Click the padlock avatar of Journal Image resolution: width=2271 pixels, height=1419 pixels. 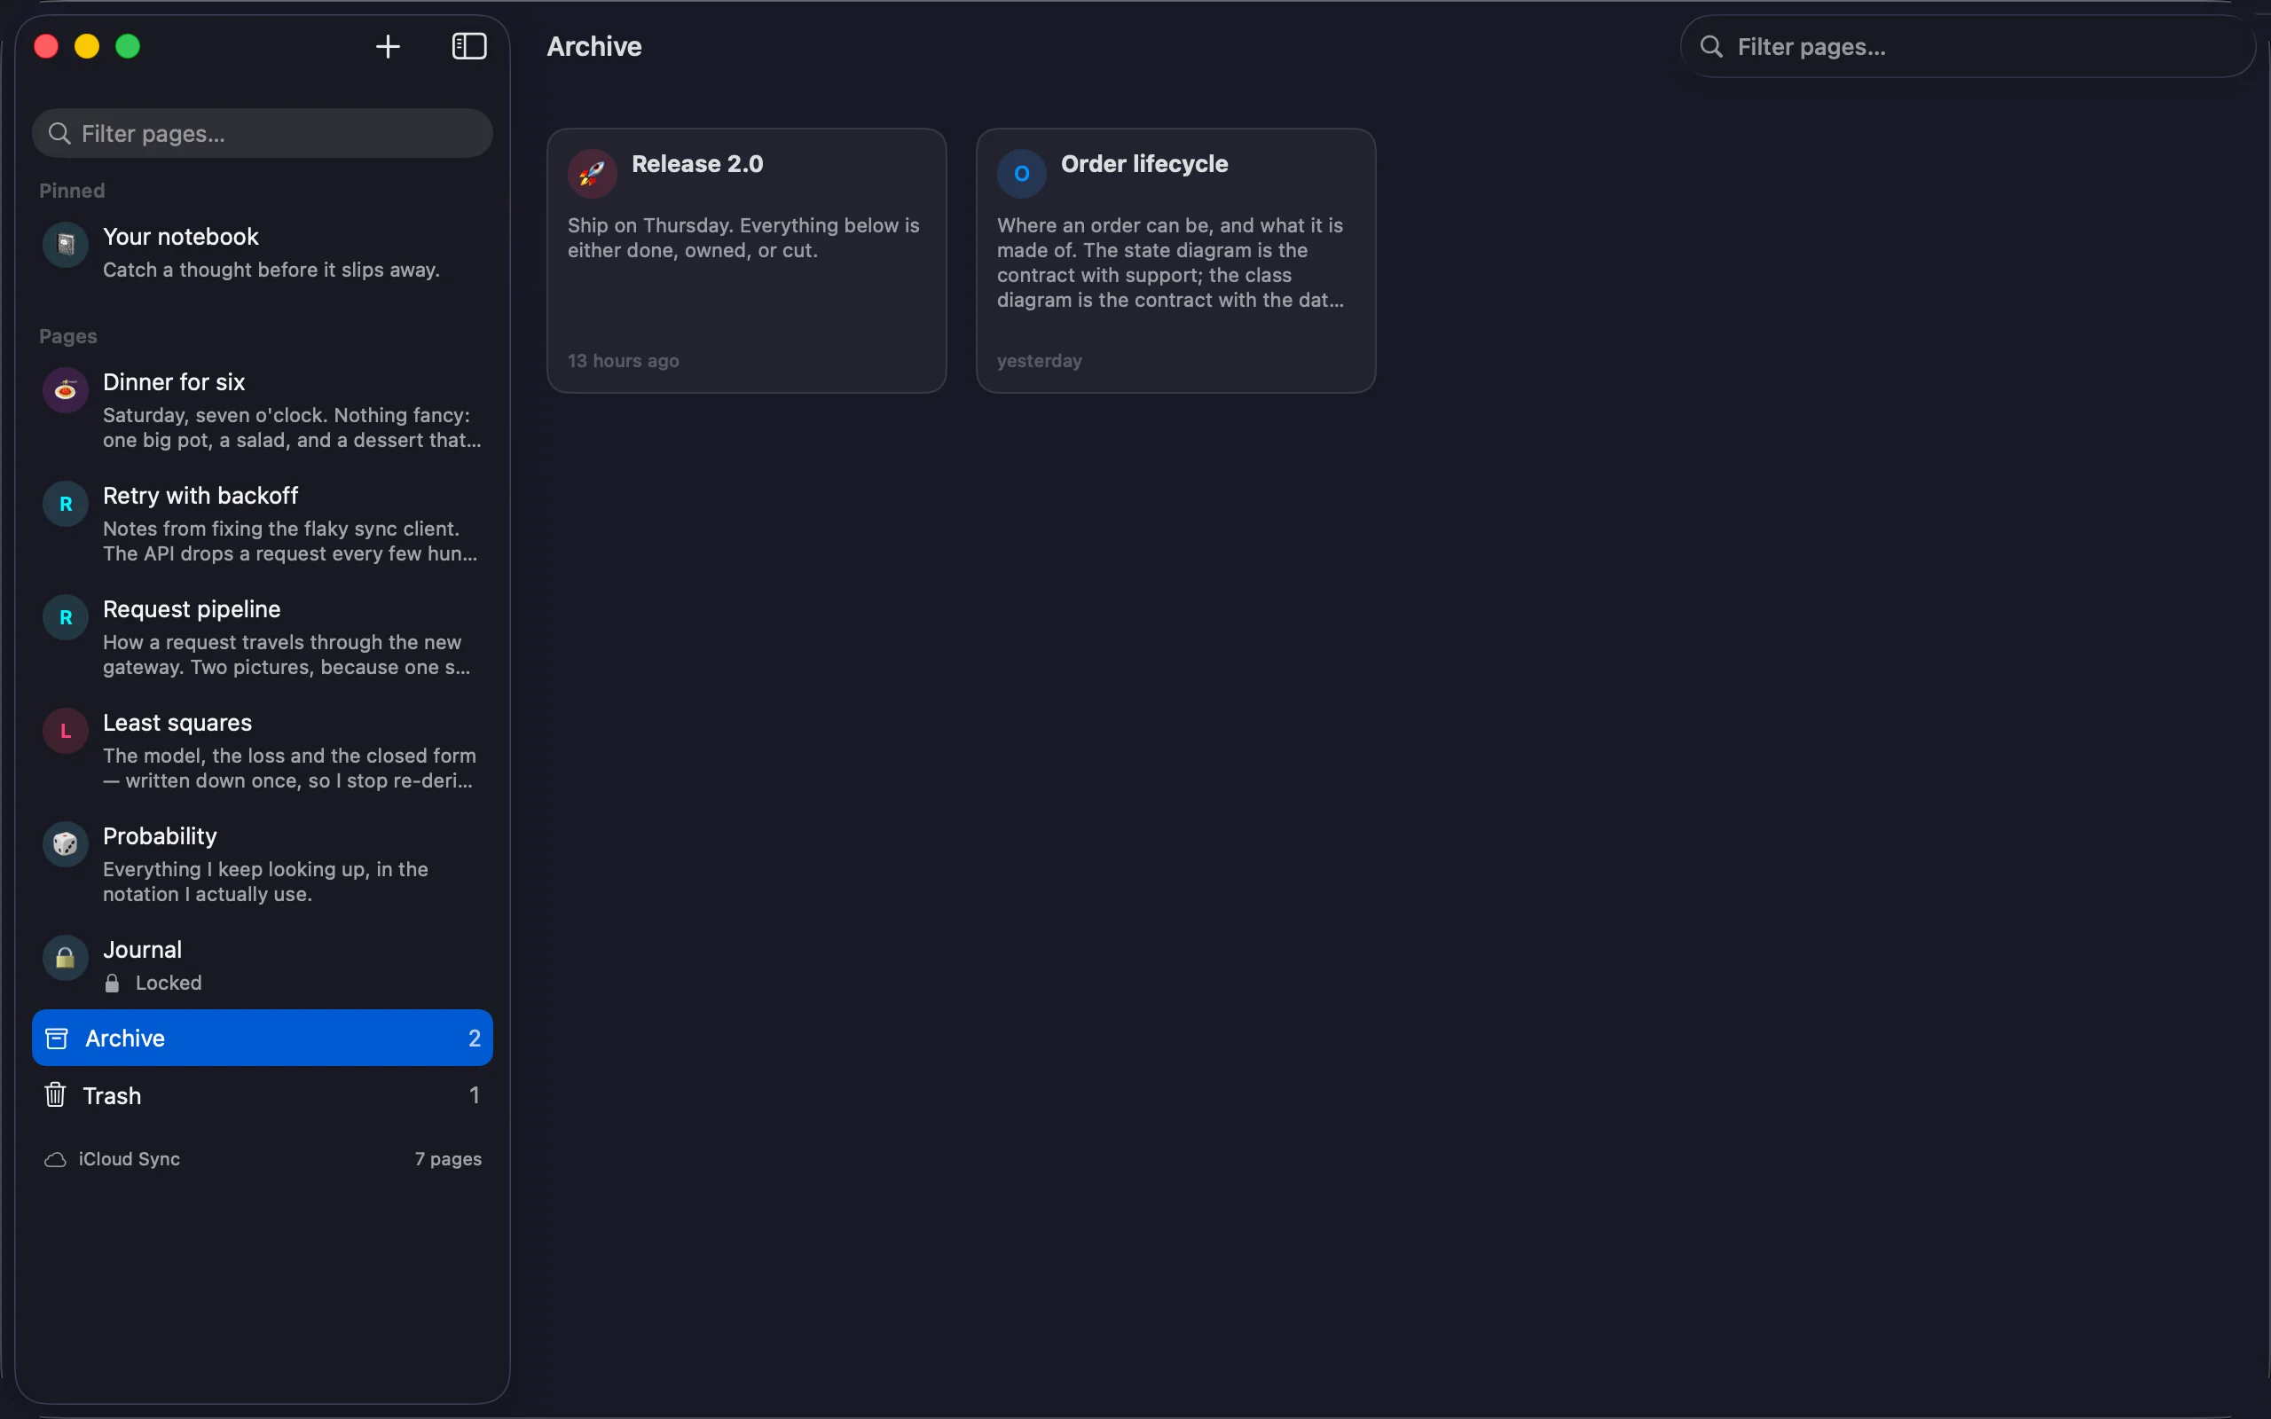pos(66,958)
